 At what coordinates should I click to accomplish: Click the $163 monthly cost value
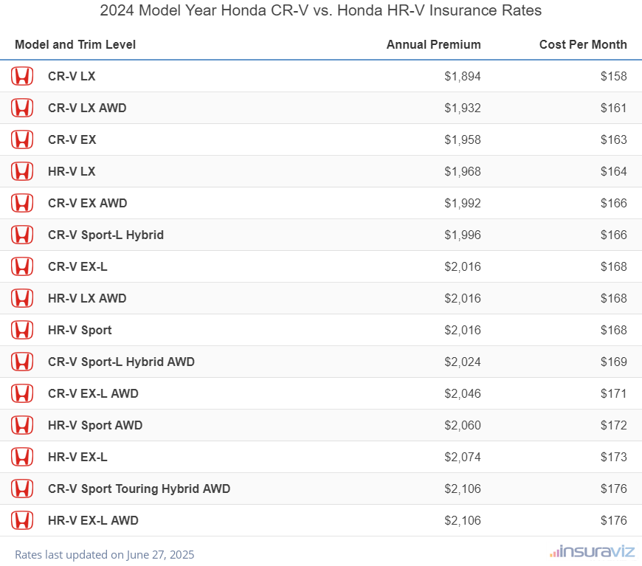(x=614, y=140)
